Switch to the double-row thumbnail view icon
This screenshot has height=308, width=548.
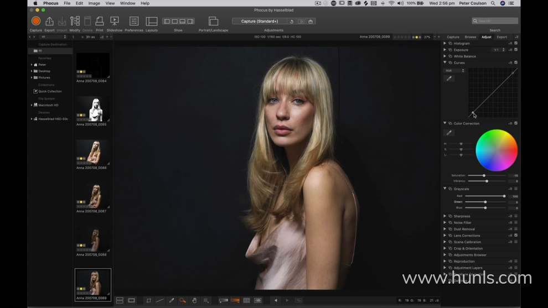click(120, 300)
